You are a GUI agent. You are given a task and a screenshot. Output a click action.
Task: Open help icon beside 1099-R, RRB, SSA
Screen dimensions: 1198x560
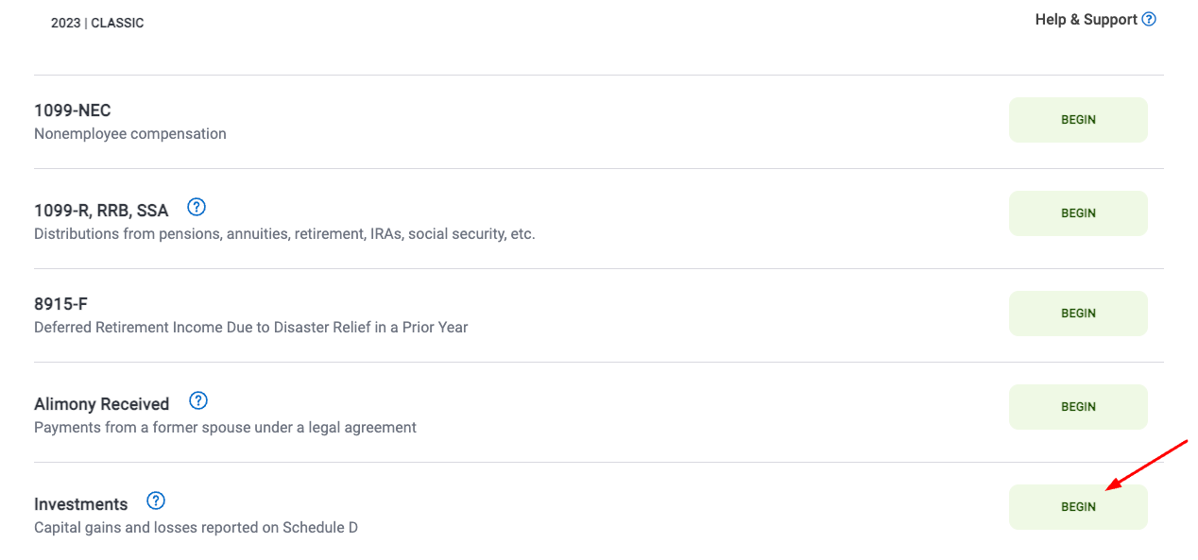point(197,207)
